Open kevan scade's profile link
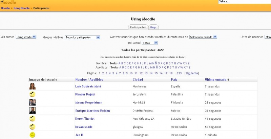Screen dimensions: 271x139 click(84, 127)
